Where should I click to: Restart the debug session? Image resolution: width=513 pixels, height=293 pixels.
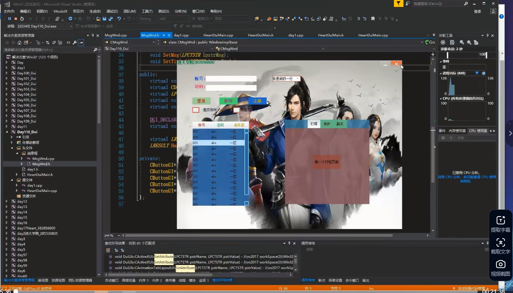tap(22, 19)
